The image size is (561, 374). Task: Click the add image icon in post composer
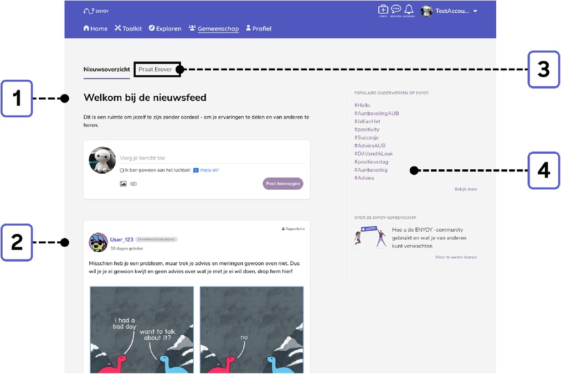pos(123,184)
